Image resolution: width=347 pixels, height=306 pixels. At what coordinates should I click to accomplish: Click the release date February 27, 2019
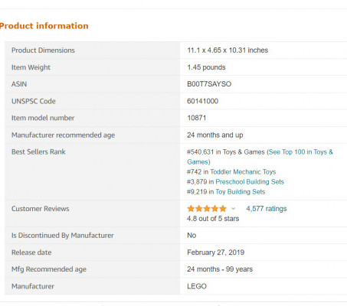coord(215,252)
